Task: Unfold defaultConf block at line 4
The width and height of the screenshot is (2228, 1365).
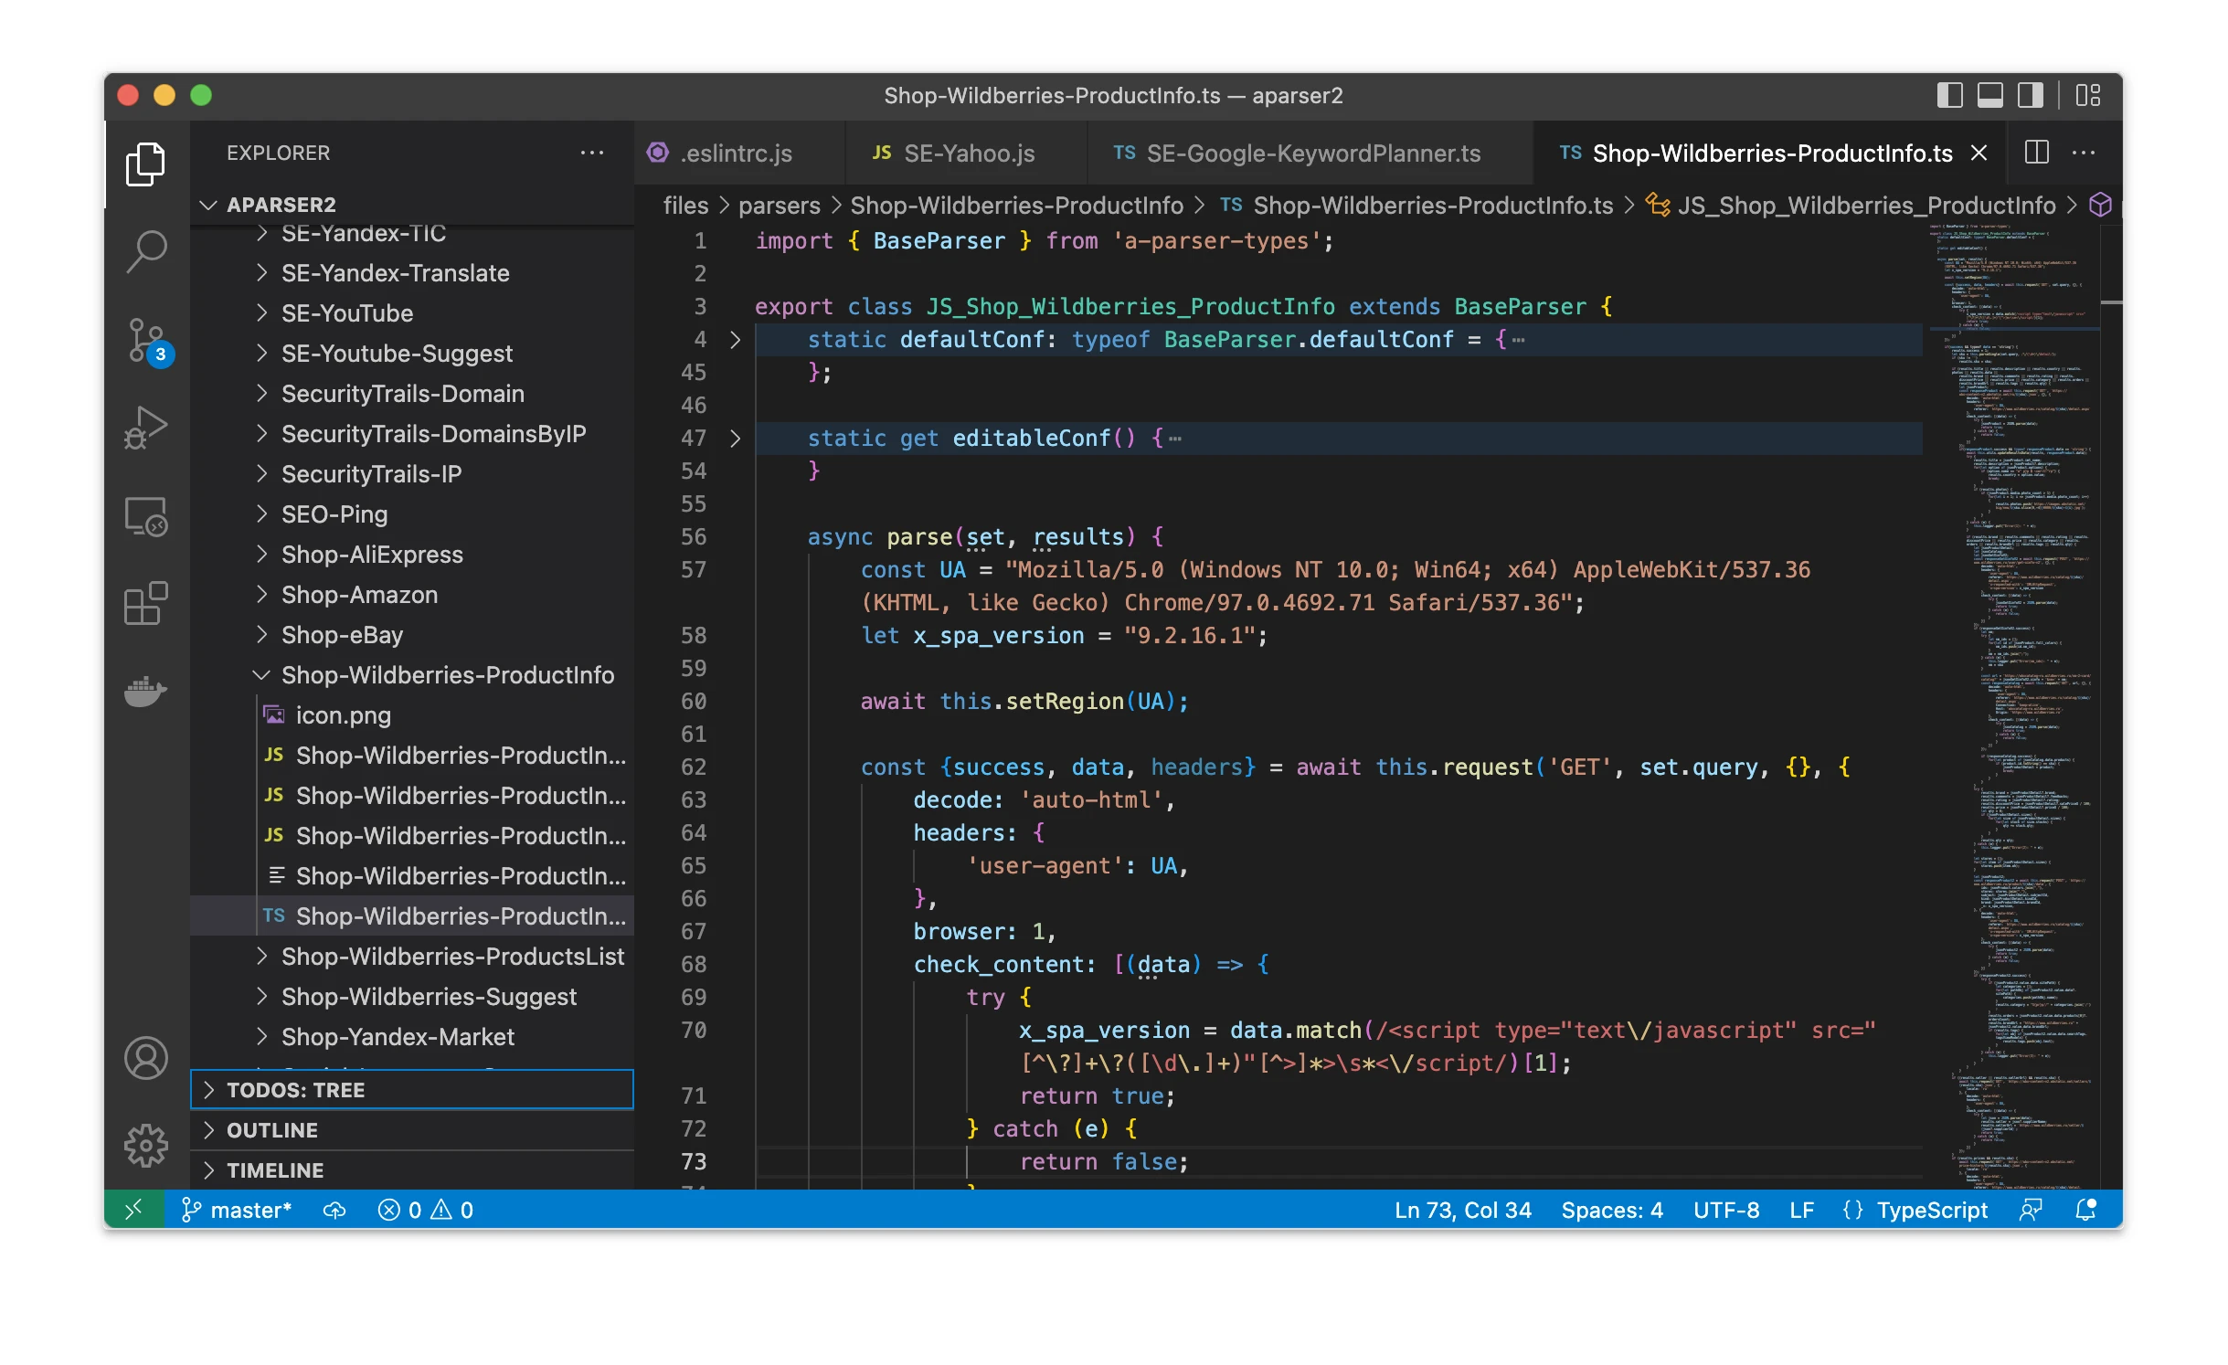Action: click(736, 340)
